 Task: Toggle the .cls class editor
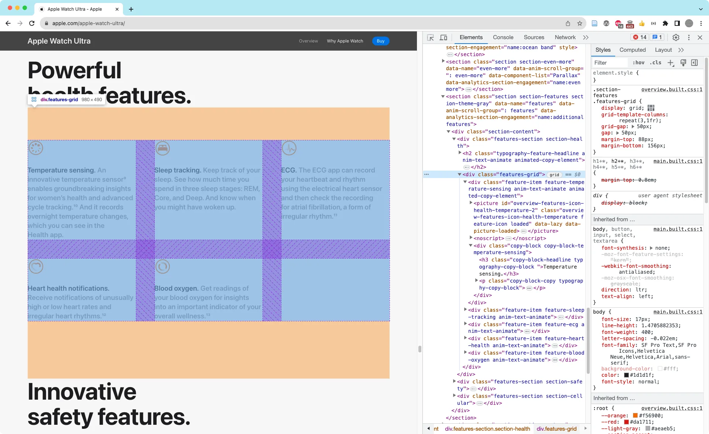click(655, 62)
